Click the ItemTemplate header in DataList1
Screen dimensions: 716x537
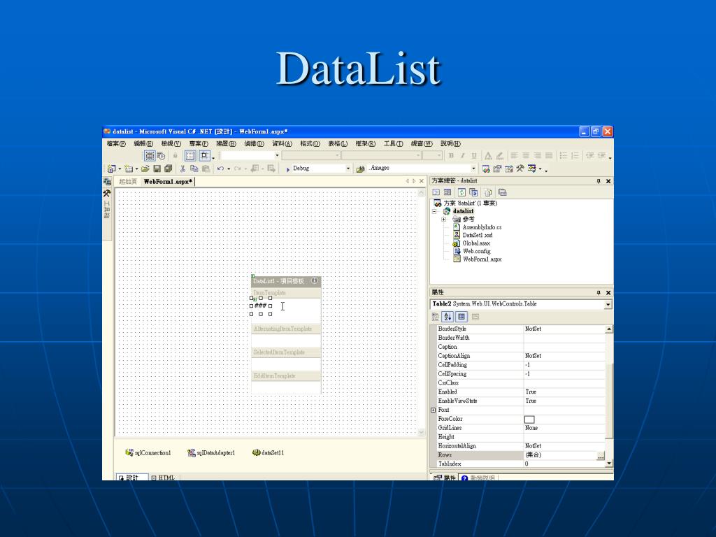click(286, 293)
